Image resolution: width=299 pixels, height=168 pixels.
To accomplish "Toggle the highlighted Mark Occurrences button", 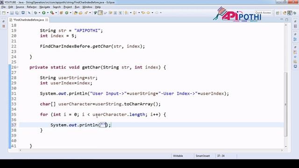I will tap(100, 13).
